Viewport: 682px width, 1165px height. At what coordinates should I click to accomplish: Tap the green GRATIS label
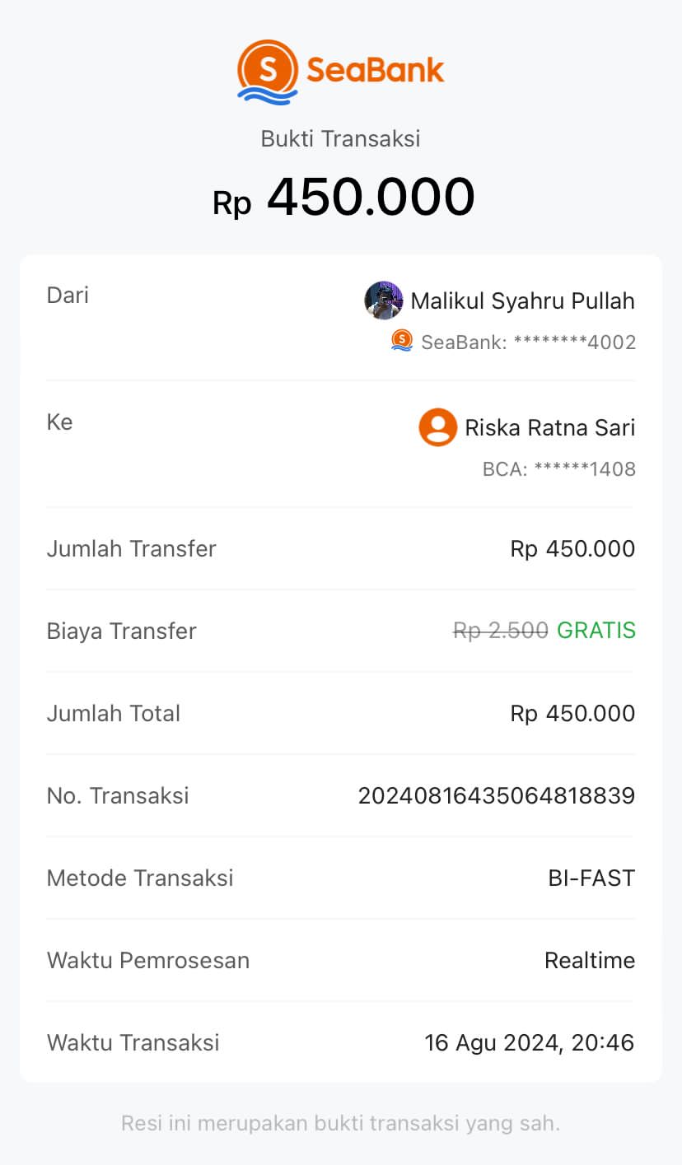click(596, 631)
